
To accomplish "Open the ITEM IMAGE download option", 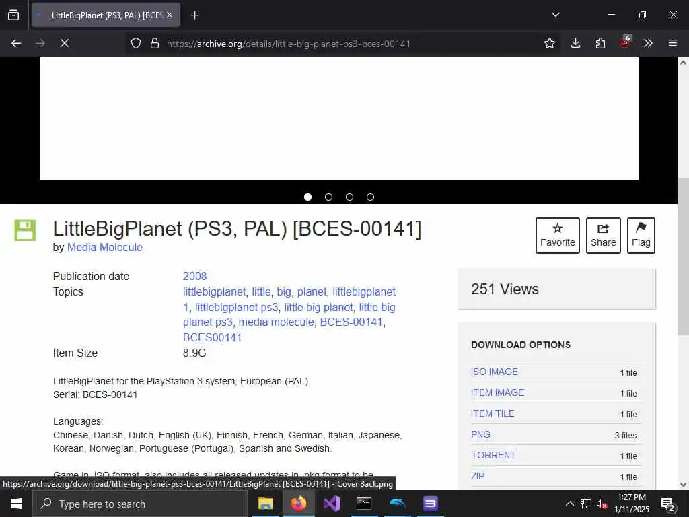I will (x=497, y=392).
